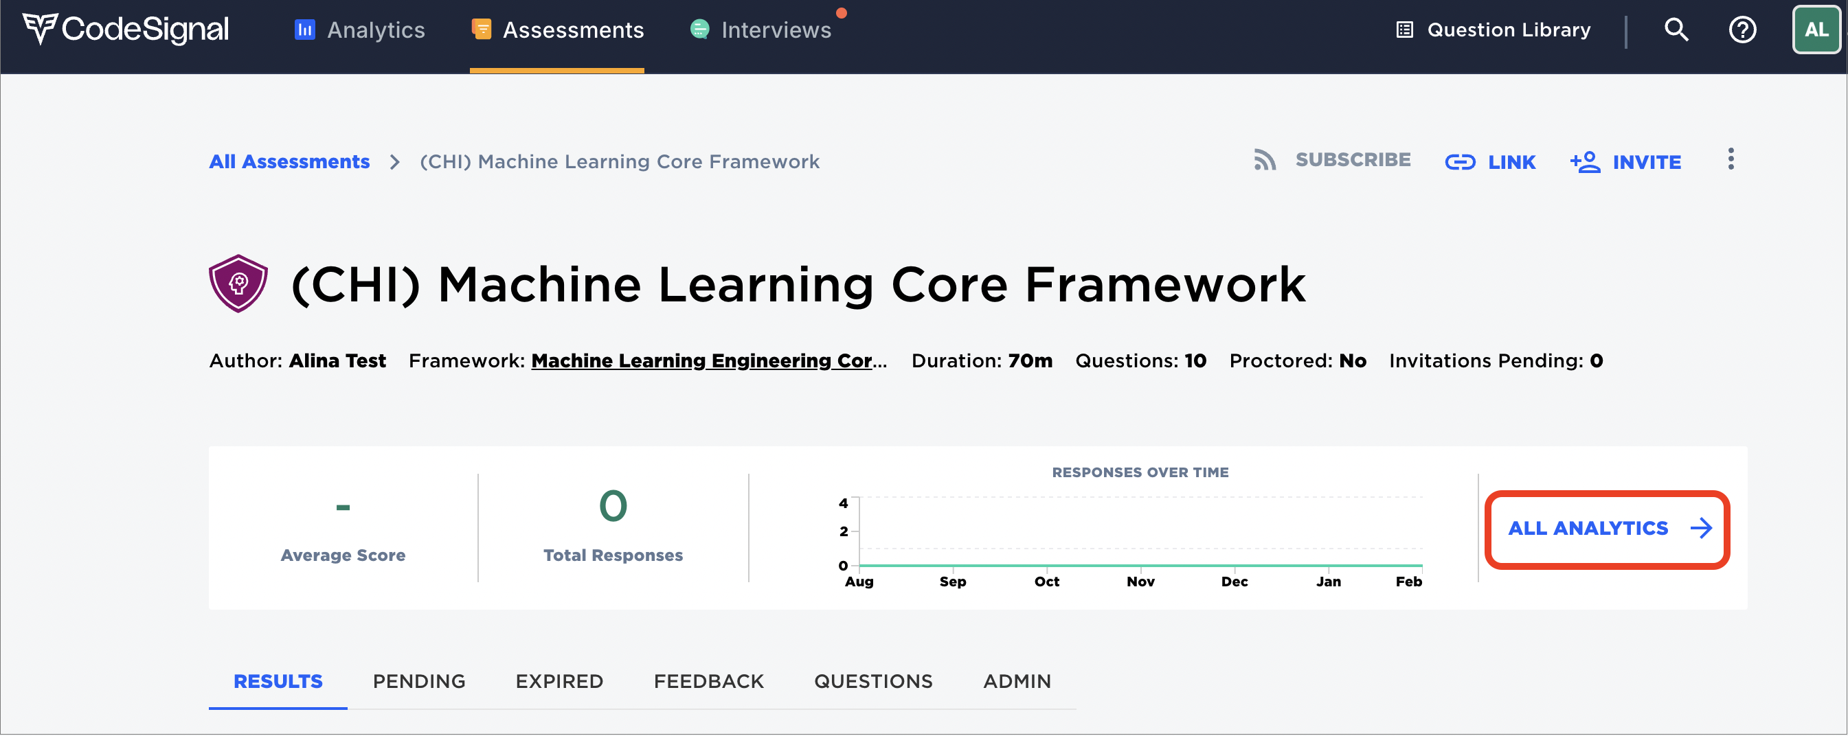
Task: Click the Average Score label
Action: pos(343,555)
